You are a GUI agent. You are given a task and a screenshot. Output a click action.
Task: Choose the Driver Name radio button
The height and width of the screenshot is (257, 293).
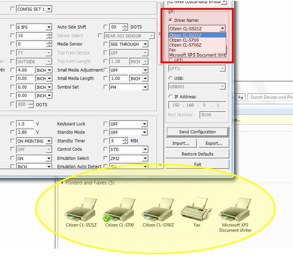[171, 20]
